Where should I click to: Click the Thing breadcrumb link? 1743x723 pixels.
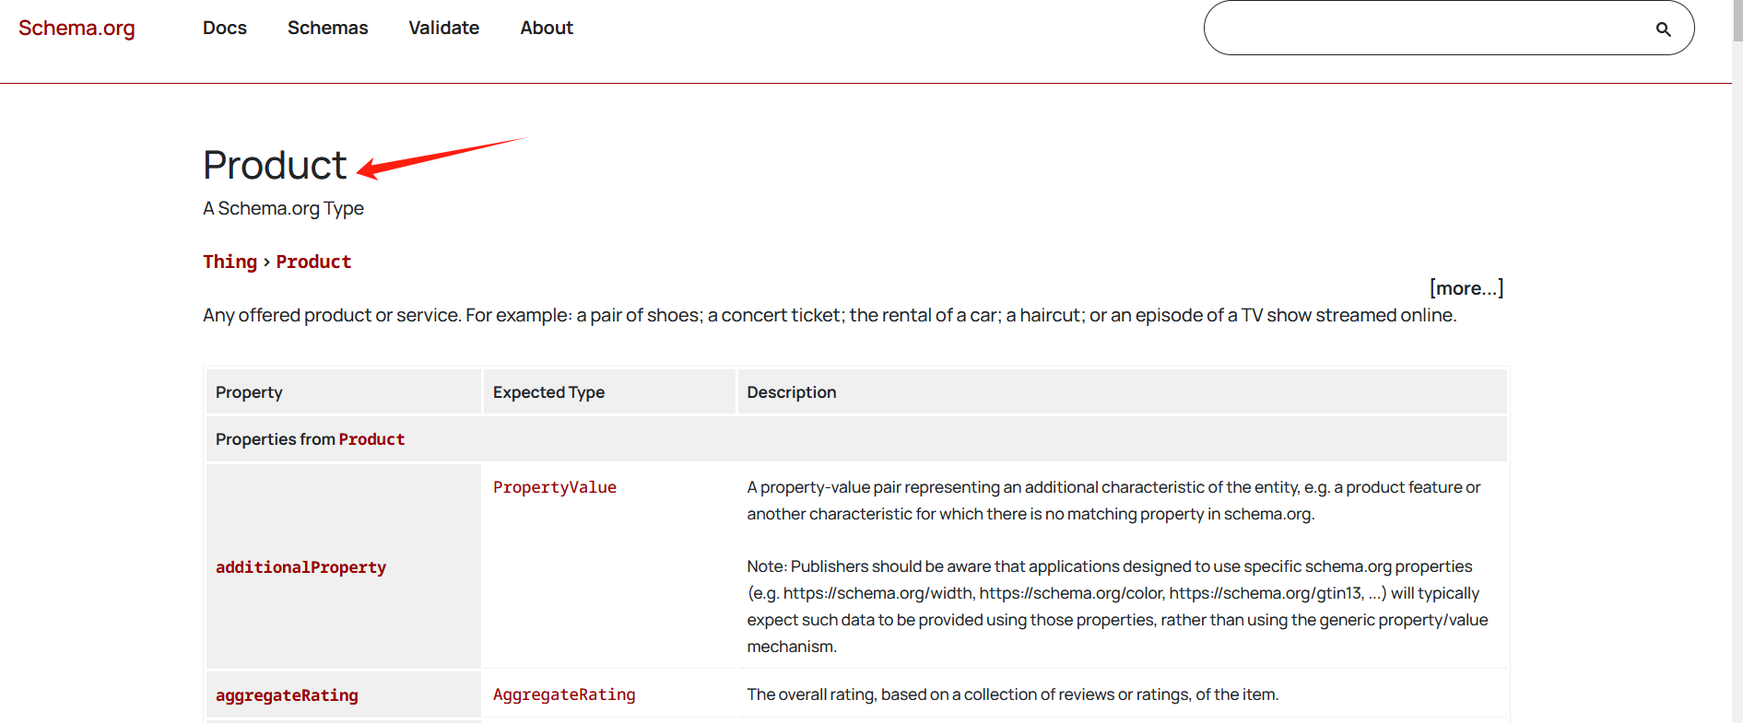pyautogui.click(x=230, y=262)
